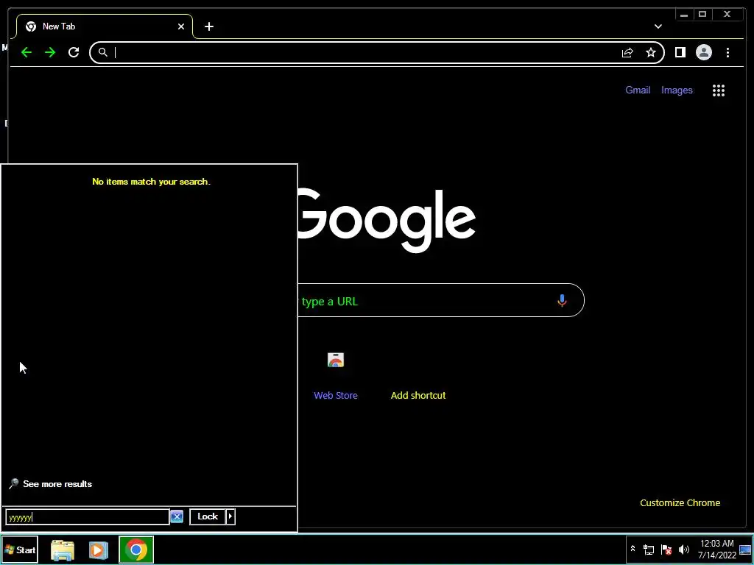Reload the current page

coord(74,52)
